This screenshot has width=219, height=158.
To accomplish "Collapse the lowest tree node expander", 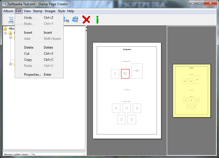I will click(11, 64).
